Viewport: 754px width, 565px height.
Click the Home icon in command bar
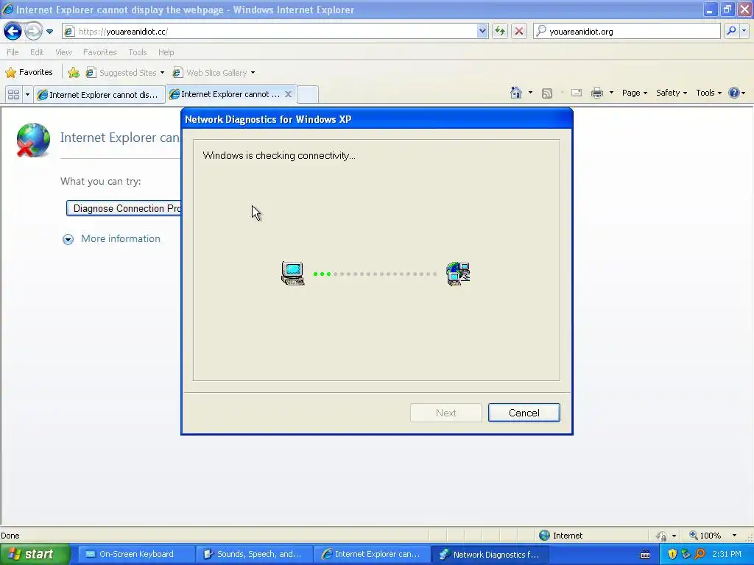coord(516,93)
